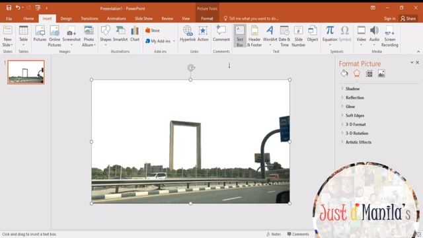Insert a Chart
Viewport: 423px width, 238px height.
tap(135, 34)
